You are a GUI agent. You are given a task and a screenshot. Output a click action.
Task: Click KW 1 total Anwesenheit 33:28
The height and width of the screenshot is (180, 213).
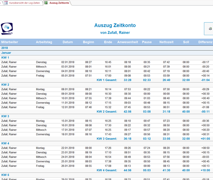click(x=128, y=80)
